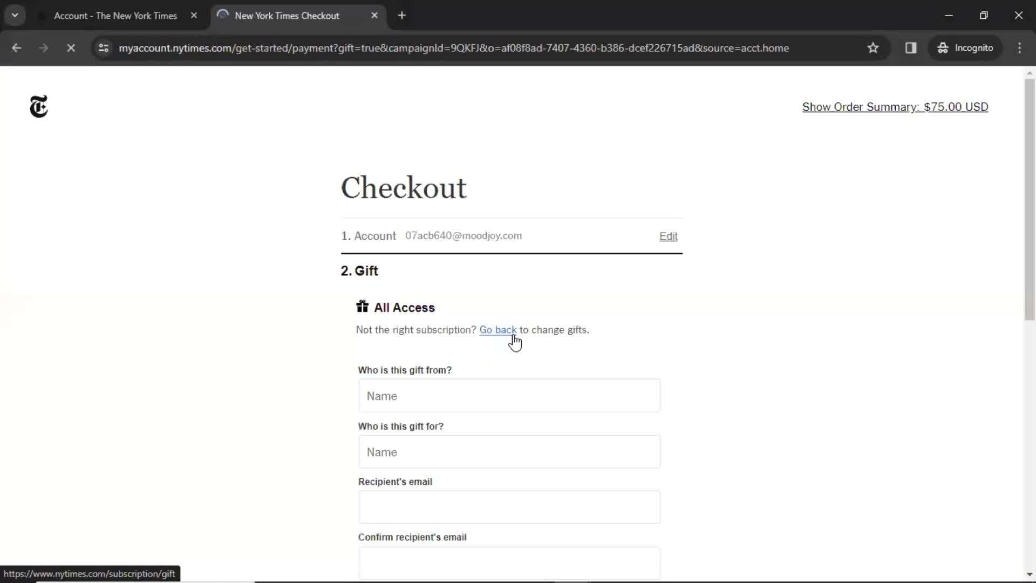This screenshot has width=1036, height=583.
Task: Click the bookmark/save icon in address bar
Action: [x=873, y=48]
